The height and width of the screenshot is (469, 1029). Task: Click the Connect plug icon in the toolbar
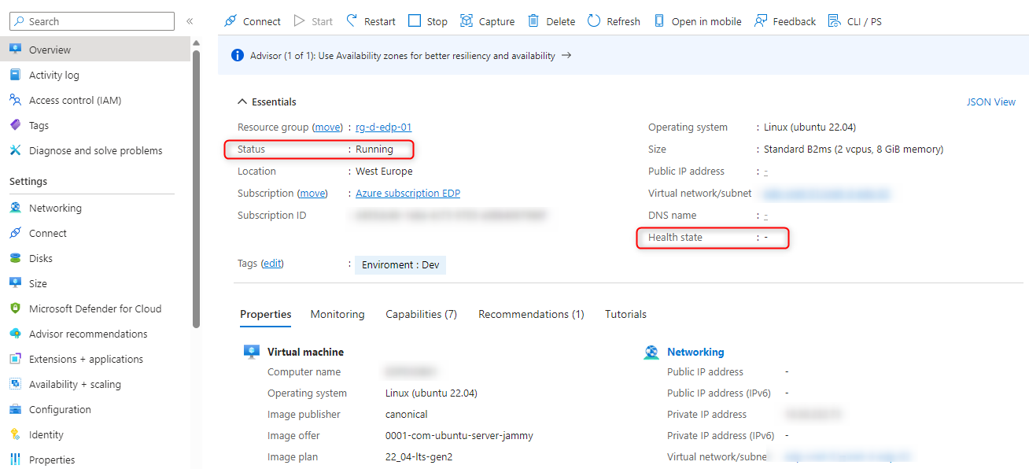[231, 21]
